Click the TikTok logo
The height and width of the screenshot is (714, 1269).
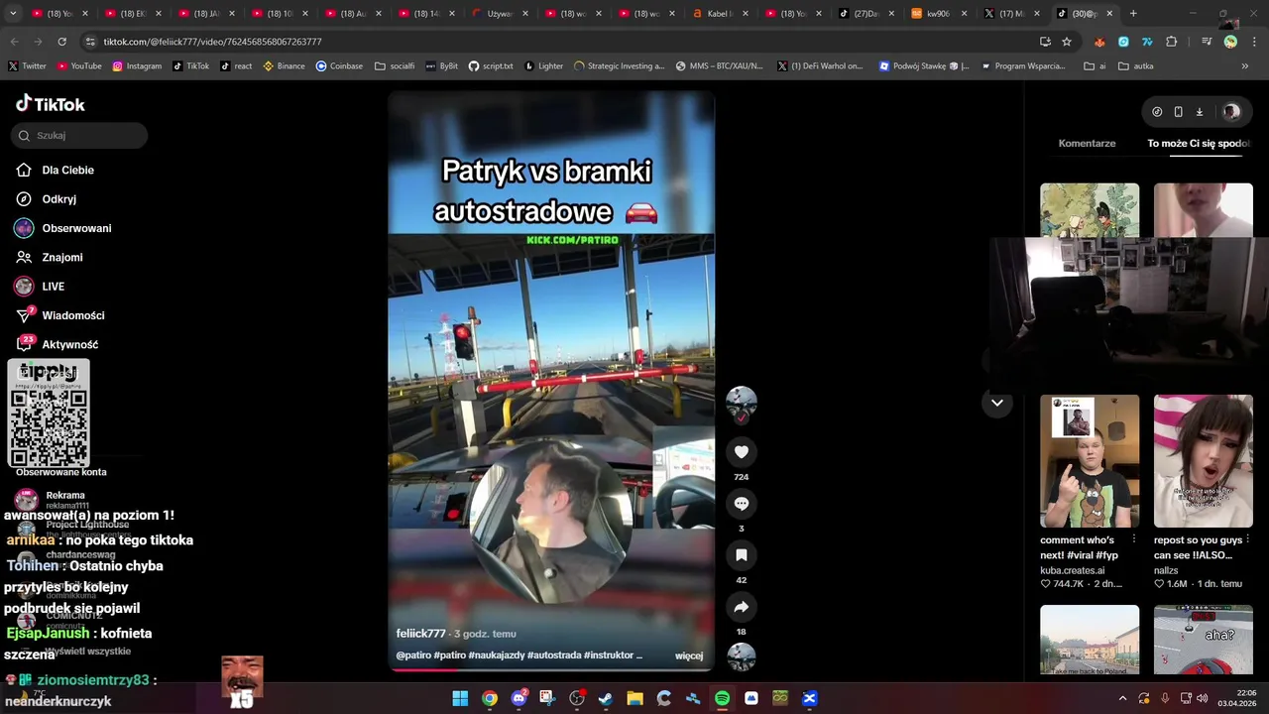51,104
